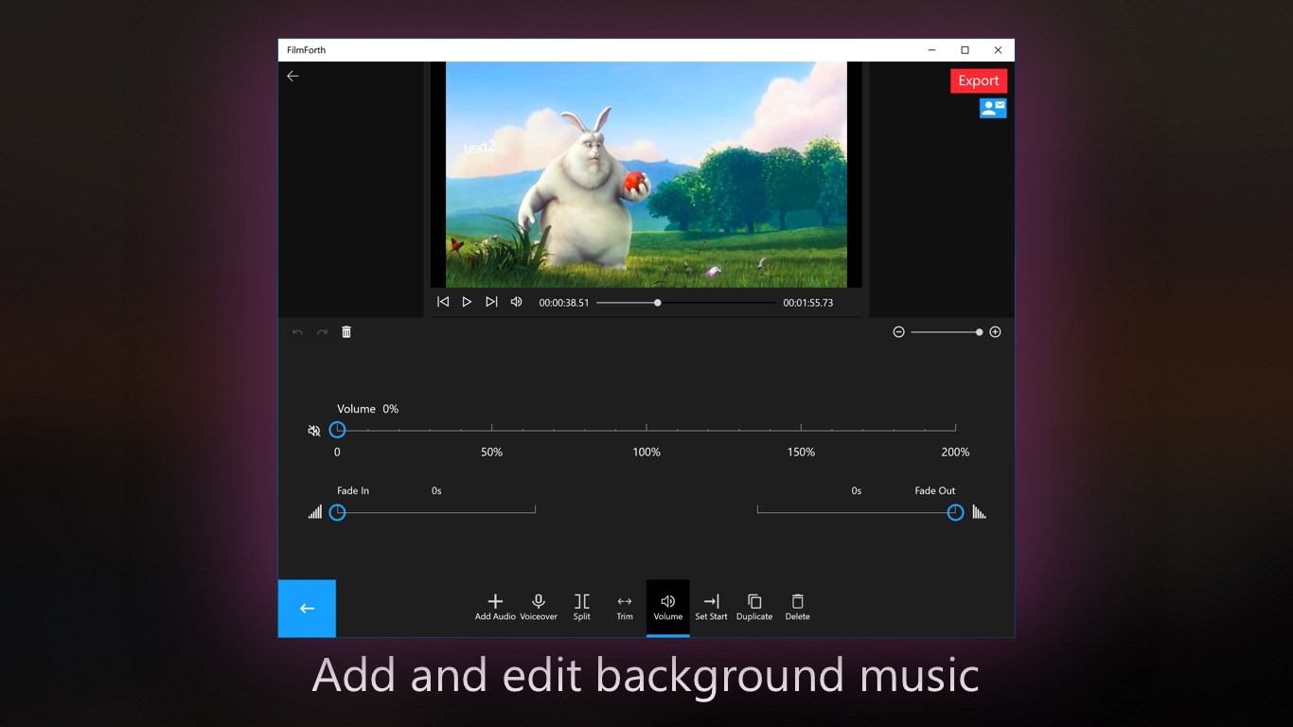Screen dimensions: 1293x727
Task: Click the 50% label on Volume scale
Action: point(492,452)
